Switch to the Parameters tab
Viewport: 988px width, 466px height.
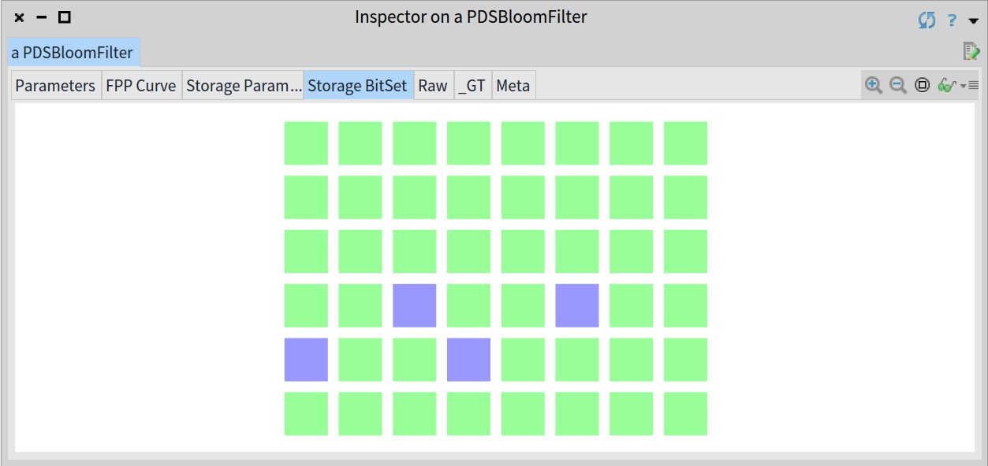pyautogui.click(x=55, y=86)
